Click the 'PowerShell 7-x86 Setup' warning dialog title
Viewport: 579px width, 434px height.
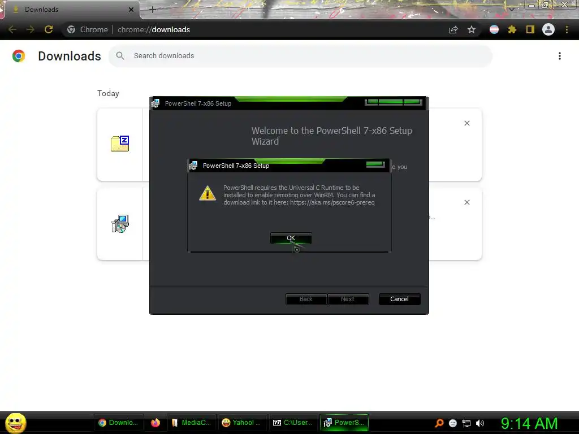236,166
